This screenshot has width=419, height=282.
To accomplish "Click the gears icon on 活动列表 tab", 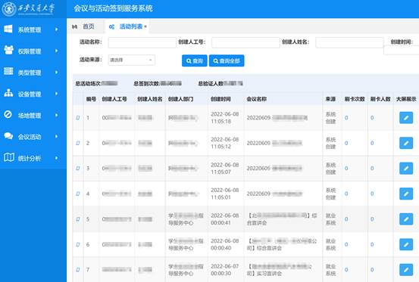I will [111, 26].
